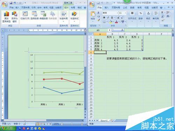Select column B header in Excel
This screenshot has width=175, height=131.
click(x=112, y=34)
